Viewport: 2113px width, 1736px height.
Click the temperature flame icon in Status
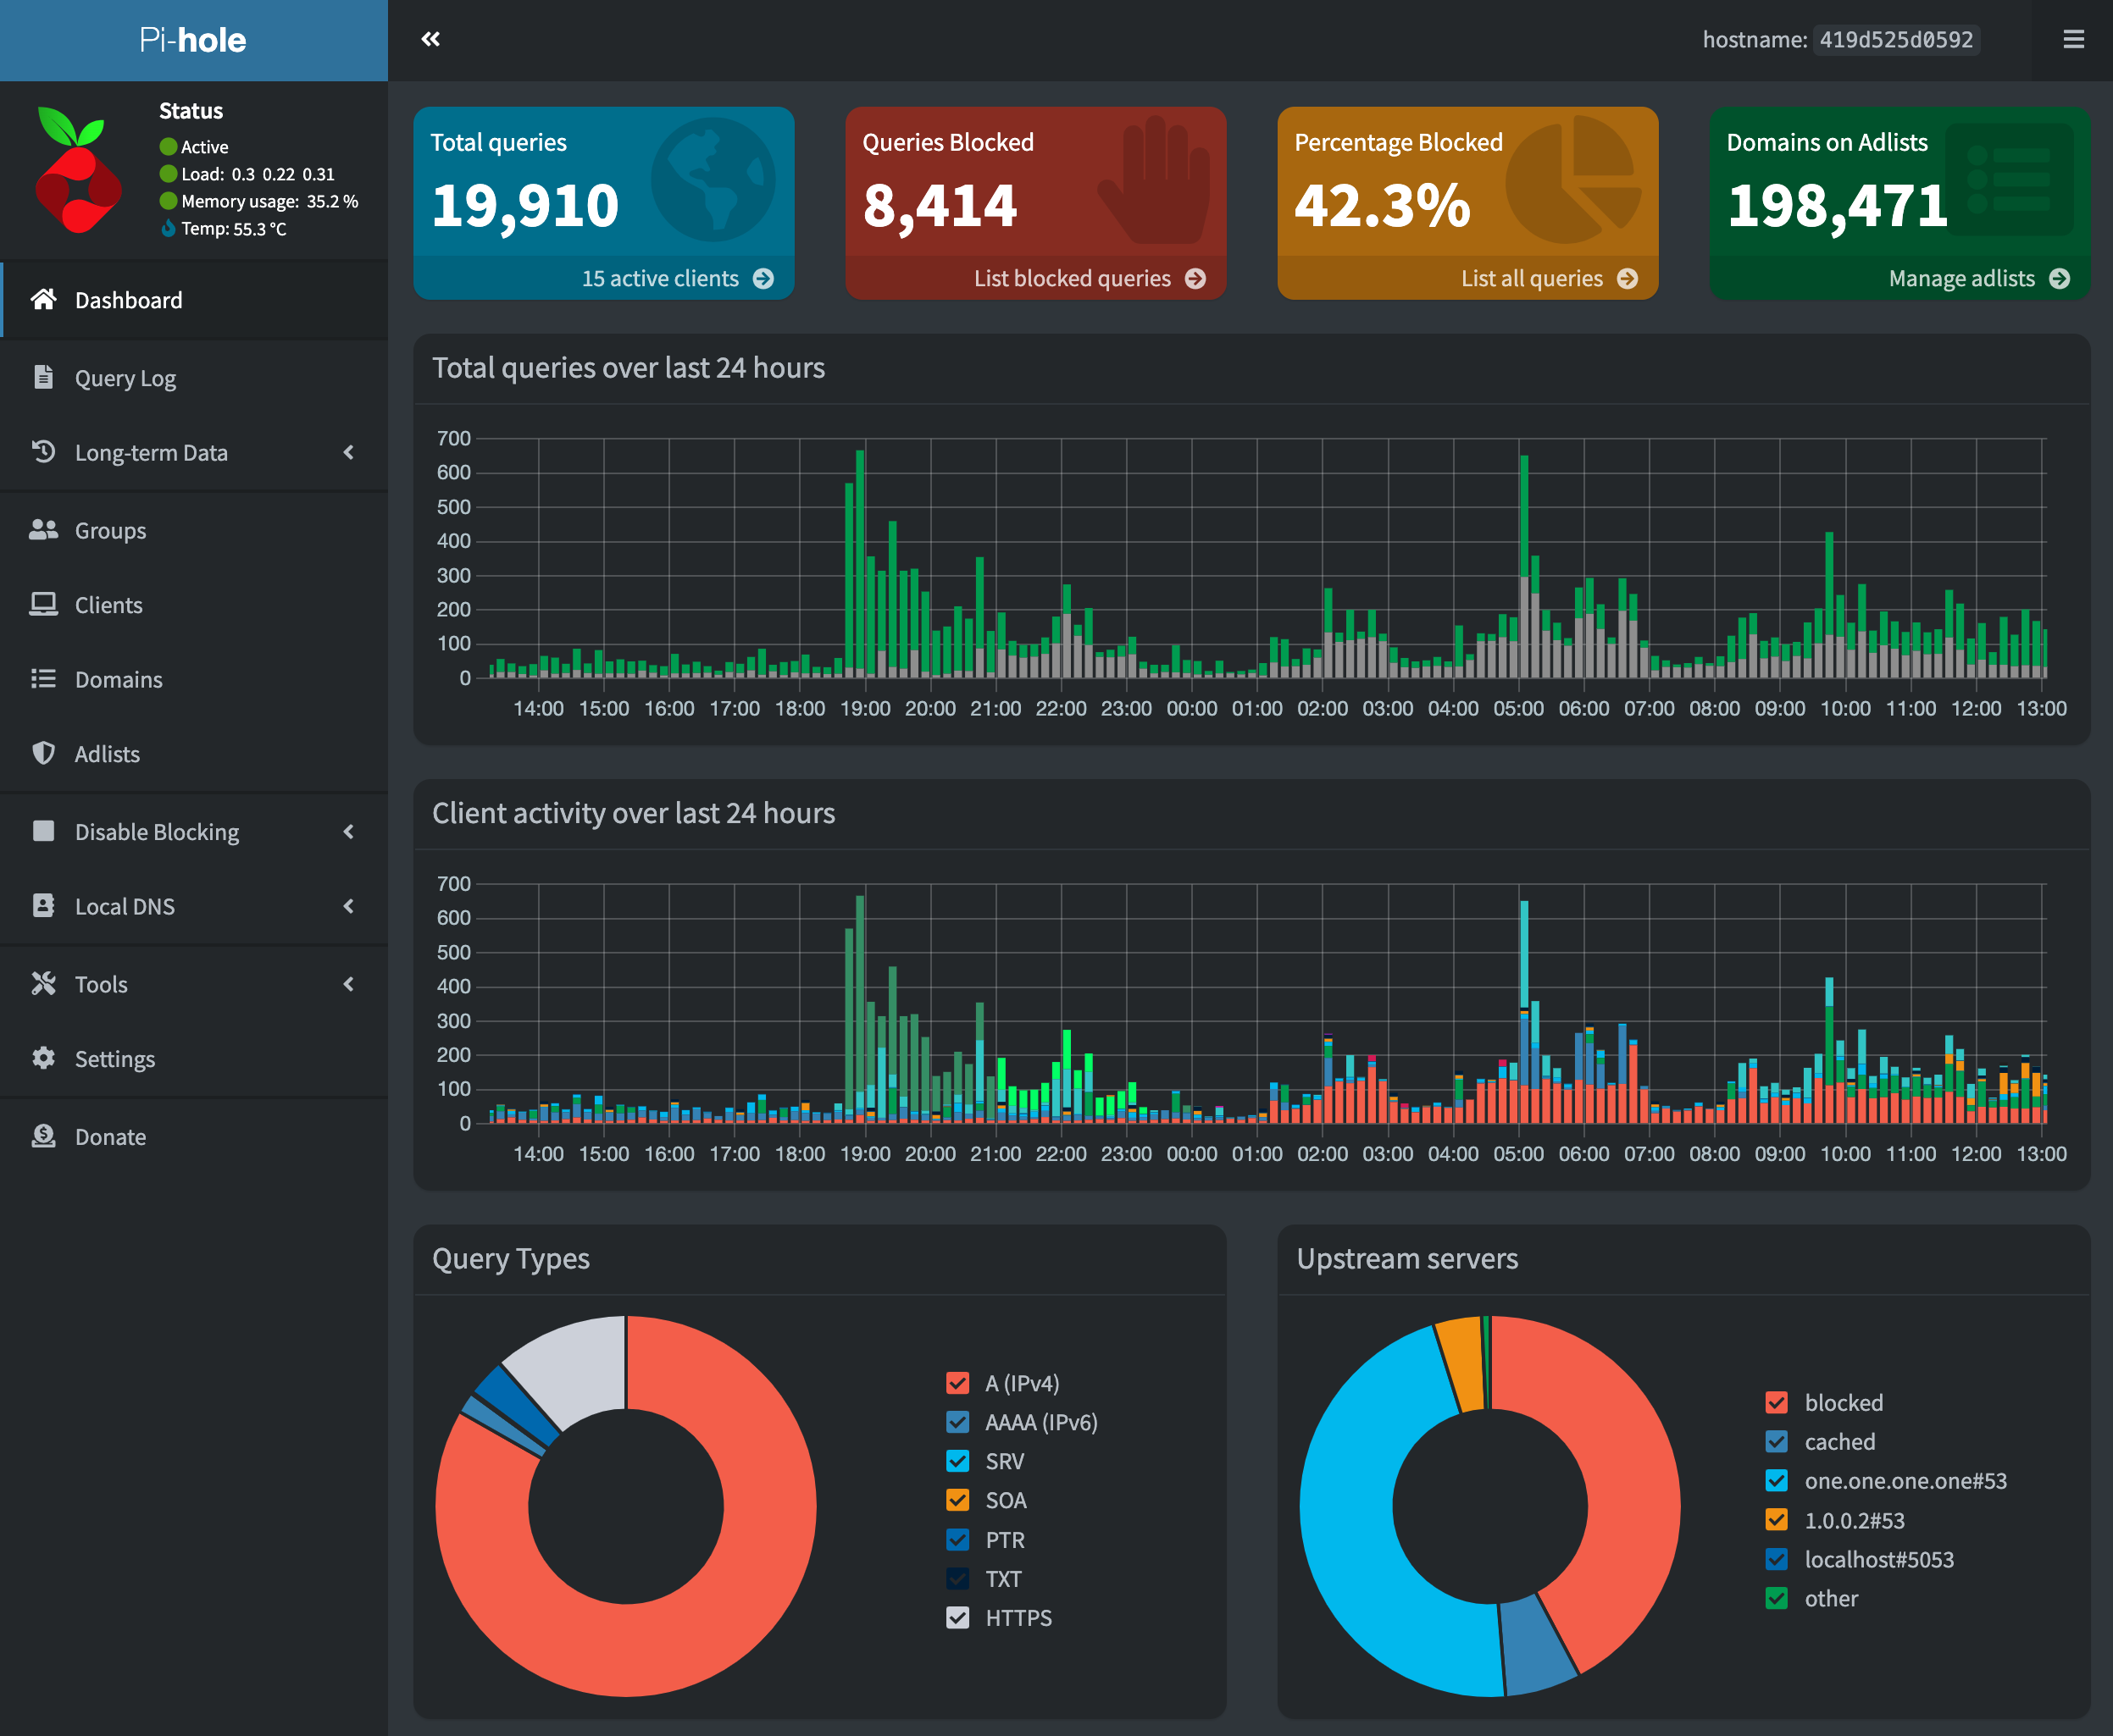(x=168, y=228)
